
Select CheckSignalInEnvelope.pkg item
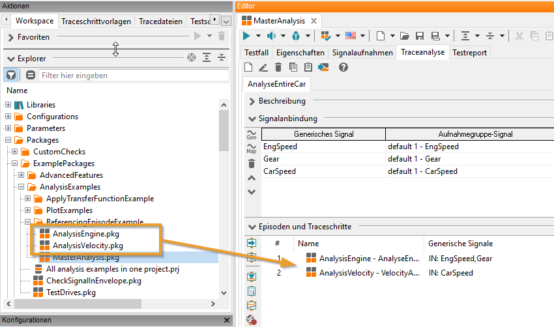click(94, 281)
